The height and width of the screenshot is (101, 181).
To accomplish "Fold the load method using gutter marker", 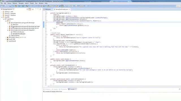I will point(47,35).
